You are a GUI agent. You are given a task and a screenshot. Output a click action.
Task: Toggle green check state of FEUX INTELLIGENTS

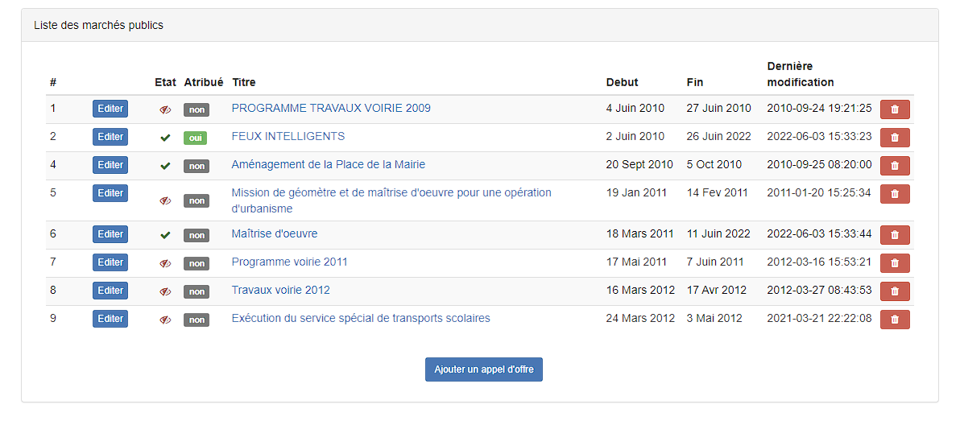pos(164,138)
